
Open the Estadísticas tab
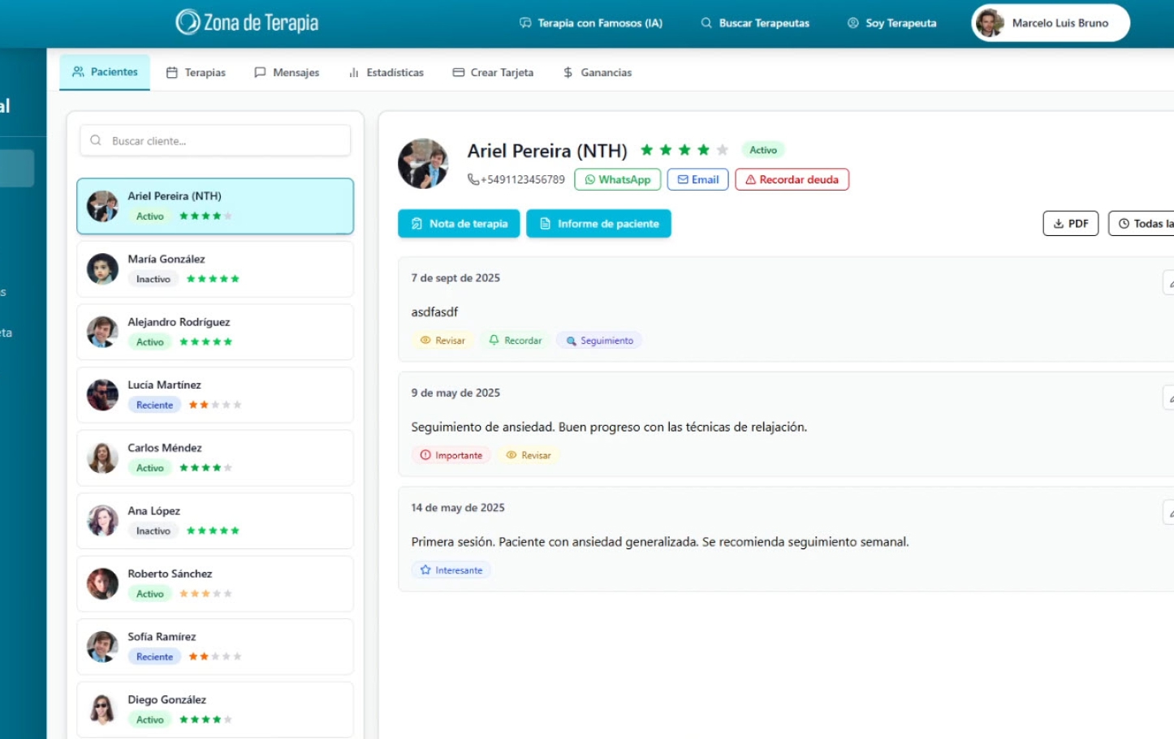point(386,72)
